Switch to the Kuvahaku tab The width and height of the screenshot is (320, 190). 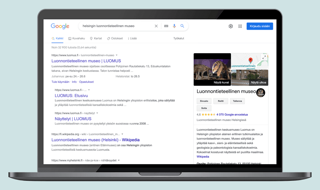(x=77, y=39)
